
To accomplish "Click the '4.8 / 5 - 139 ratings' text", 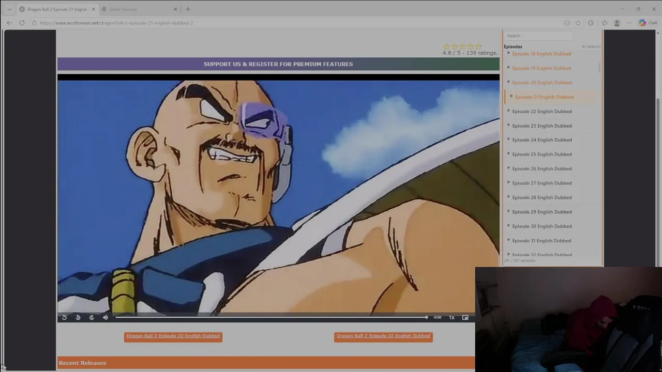I will pyautogui.click(x=470, y=53).
